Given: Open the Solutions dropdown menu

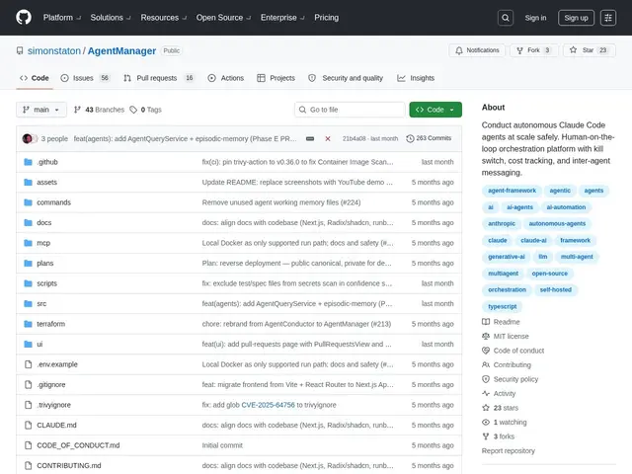Looking at the screenshot, I should tap(111, 18).
